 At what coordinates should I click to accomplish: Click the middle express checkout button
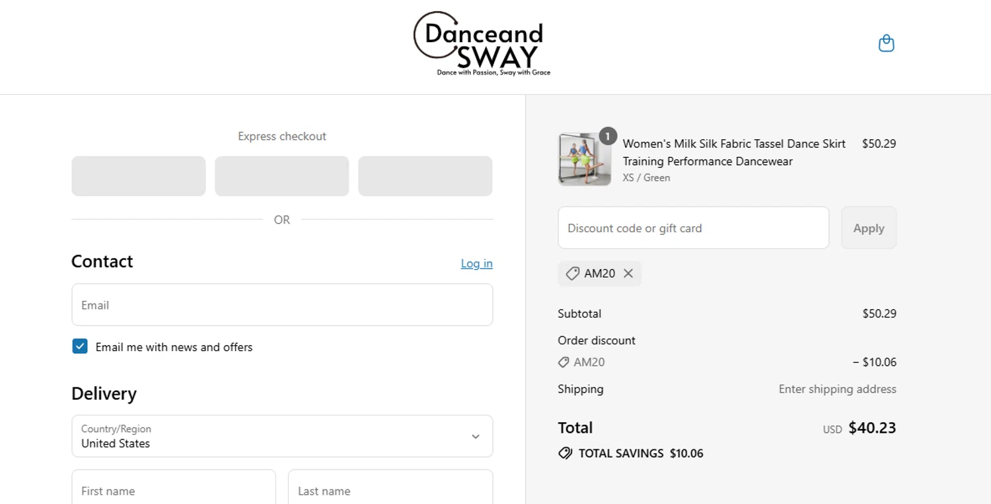tap(282, 176)
